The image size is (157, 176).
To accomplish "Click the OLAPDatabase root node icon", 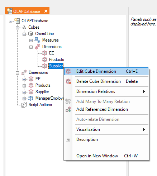I will tap(17, 21).
